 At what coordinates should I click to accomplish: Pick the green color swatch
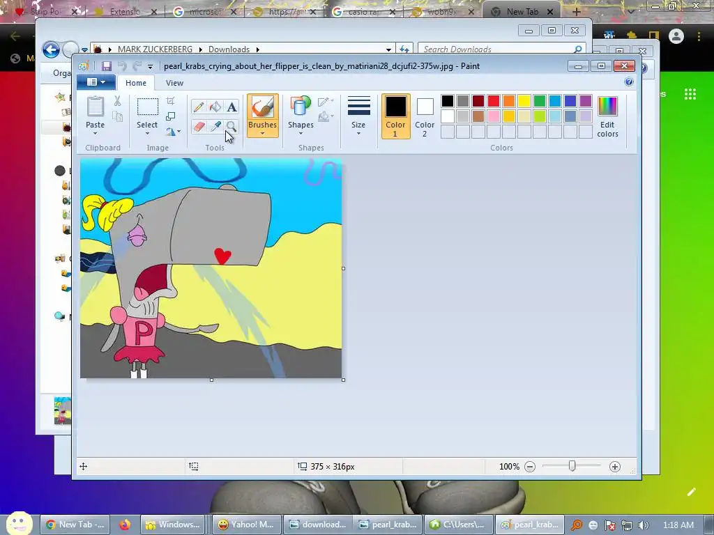540,100
